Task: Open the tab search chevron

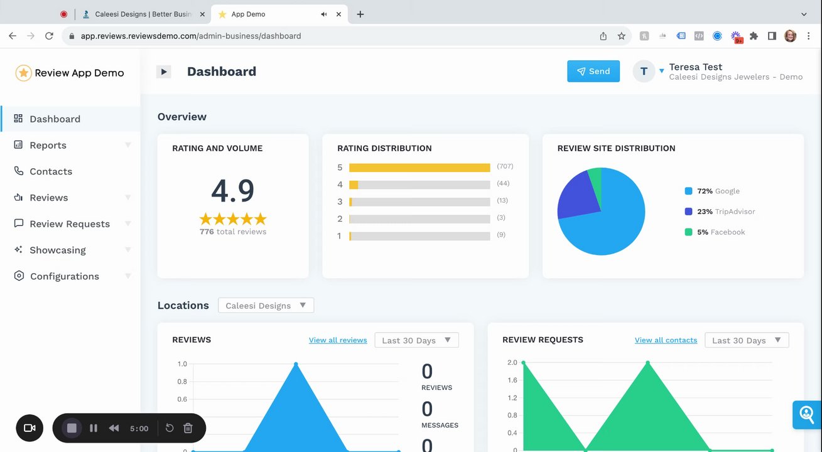Action: click(804, 14)
